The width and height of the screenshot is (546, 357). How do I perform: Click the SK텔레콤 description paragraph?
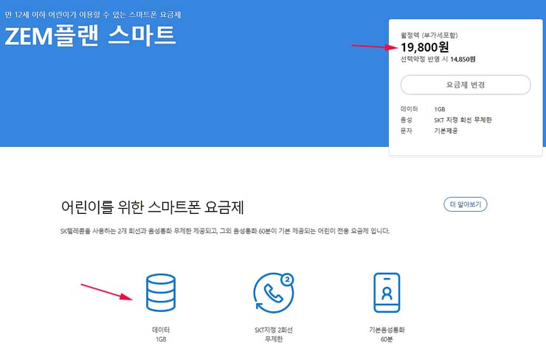click(225, 231)
